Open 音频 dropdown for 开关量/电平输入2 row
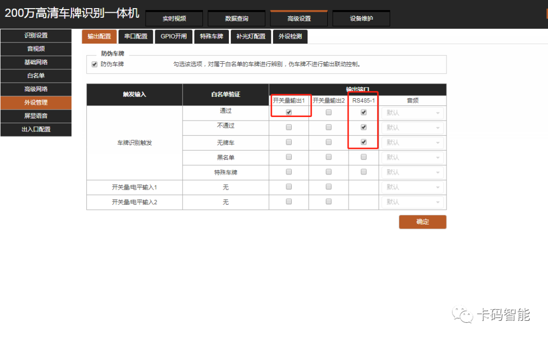 pos(413,202)
